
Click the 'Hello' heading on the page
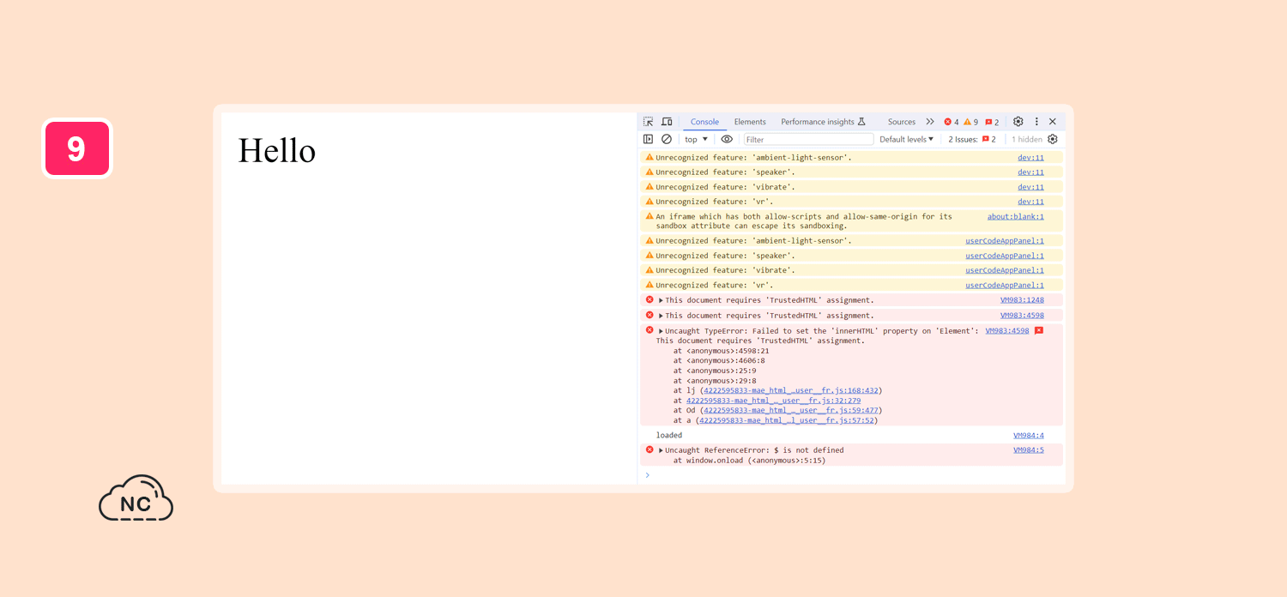point(277,151)
